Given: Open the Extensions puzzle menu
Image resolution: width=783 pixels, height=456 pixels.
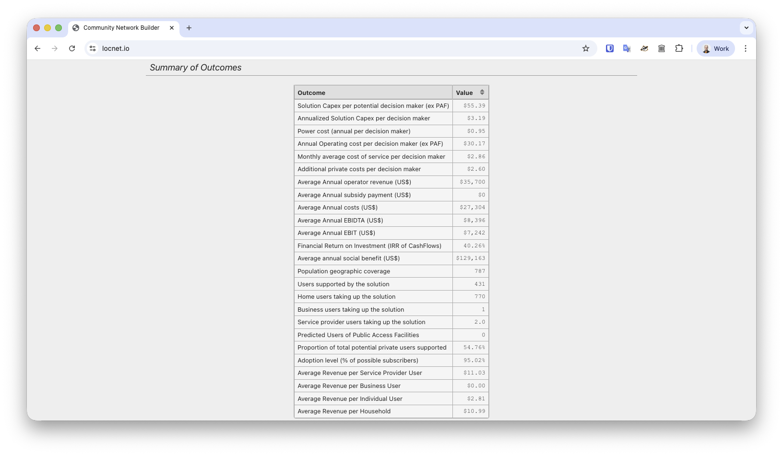Looking at the screenshot, I should coord(679,48).
